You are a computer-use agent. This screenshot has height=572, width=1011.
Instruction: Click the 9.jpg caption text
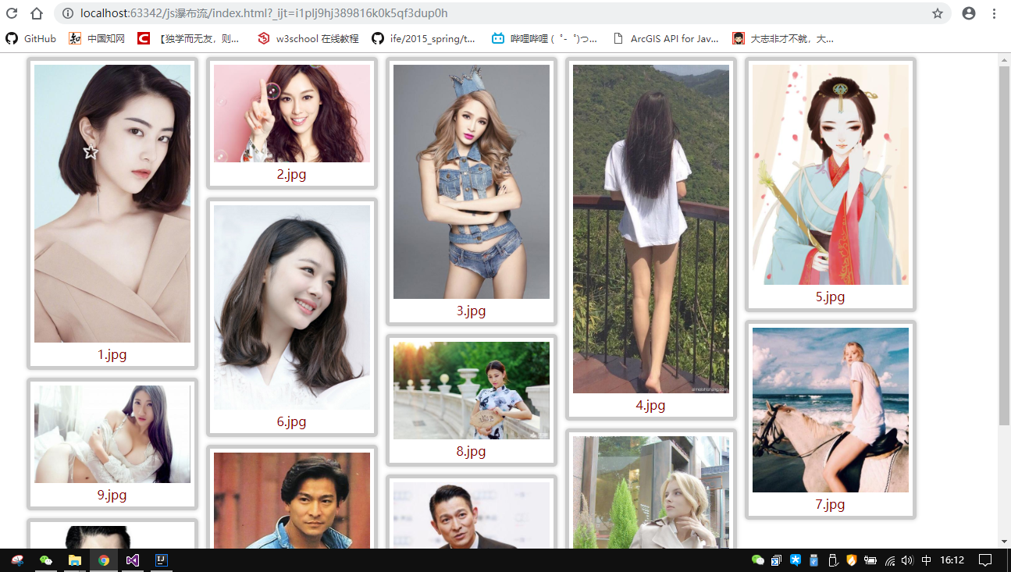(x=112, y=495)
